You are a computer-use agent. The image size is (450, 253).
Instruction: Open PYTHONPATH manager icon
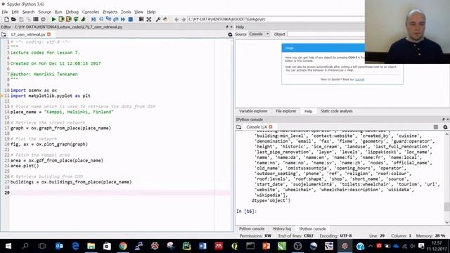pos(166,19)
